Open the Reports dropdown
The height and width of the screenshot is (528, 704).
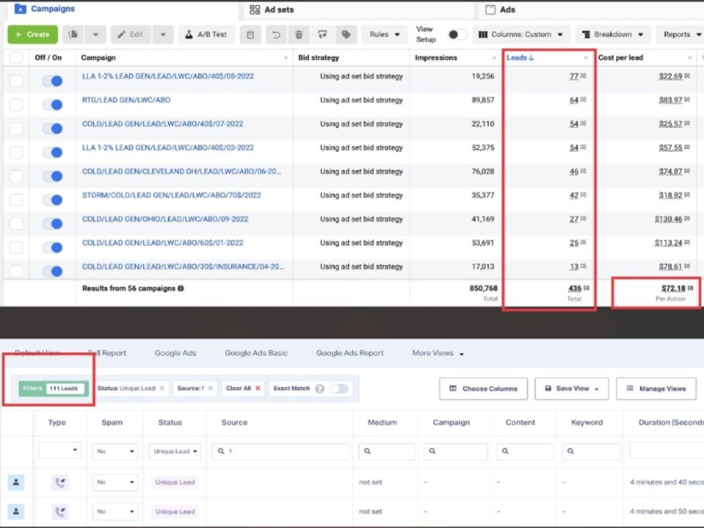[x=681, y=34]
